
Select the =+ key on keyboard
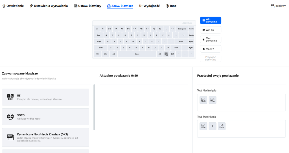[172, 29]
